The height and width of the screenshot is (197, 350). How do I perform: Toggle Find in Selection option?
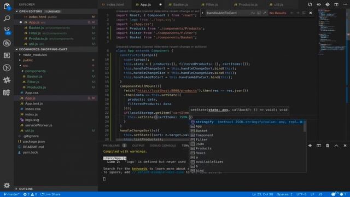pyautogui.click(x=304, y=13)
